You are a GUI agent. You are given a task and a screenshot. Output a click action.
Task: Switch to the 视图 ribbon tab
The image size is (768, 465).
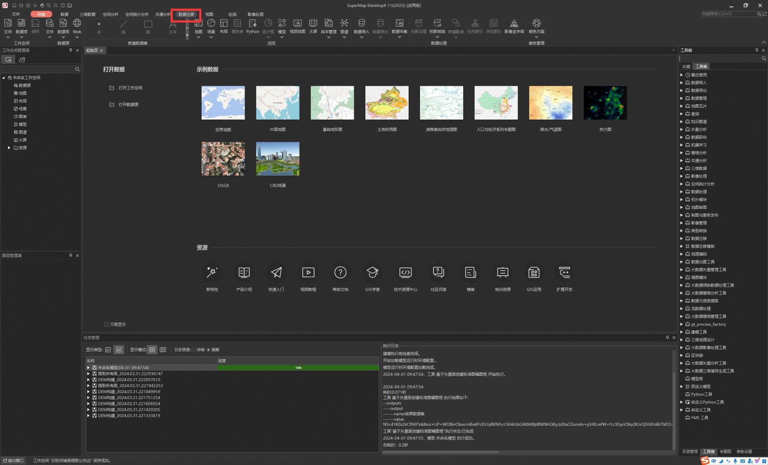pyautogui.click(x=209, y=14)
